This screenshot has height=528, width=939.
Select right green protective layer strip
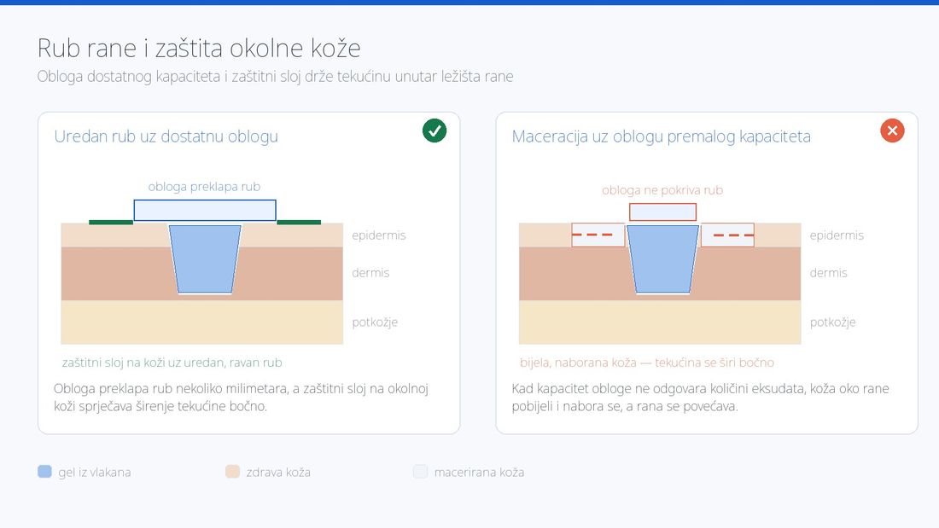(299, 222)
